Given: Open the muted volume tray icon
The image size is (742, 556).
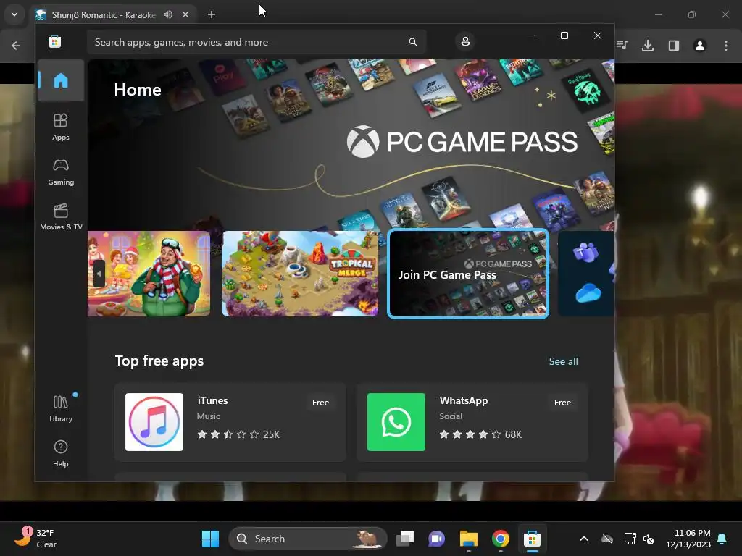Looking at the screenshot, I should (x=649, y=539).
